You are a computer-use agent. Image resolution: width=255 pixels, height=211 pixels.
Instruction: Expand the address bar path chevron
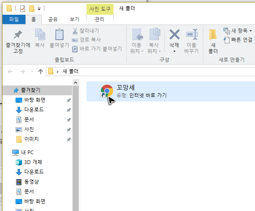57,72
